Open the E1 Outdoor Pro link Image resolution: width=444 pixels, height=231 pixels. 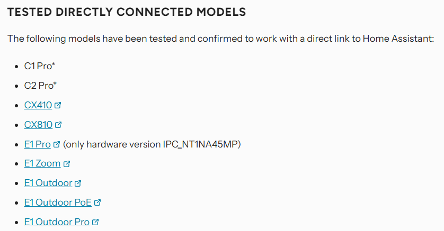(57, 222)
